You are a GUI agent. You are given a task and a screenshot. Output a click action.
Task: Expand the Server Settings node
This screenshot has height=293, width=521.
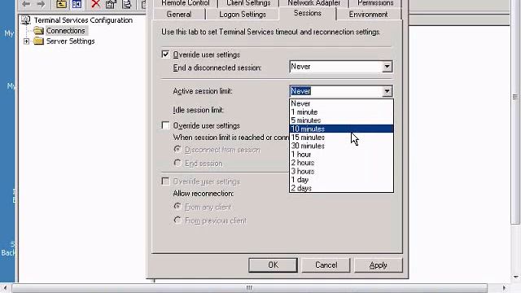pyautogui.click(x=26, y=42)
